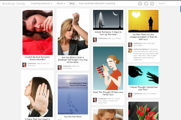This screenshot has height=120, width=181.
Task: Expand the About dropdown menu
Action: click(x=61, y=4)
